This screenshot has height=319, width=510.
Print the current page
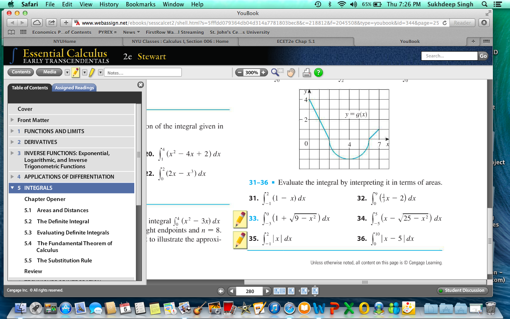click(x=307, y=72)
